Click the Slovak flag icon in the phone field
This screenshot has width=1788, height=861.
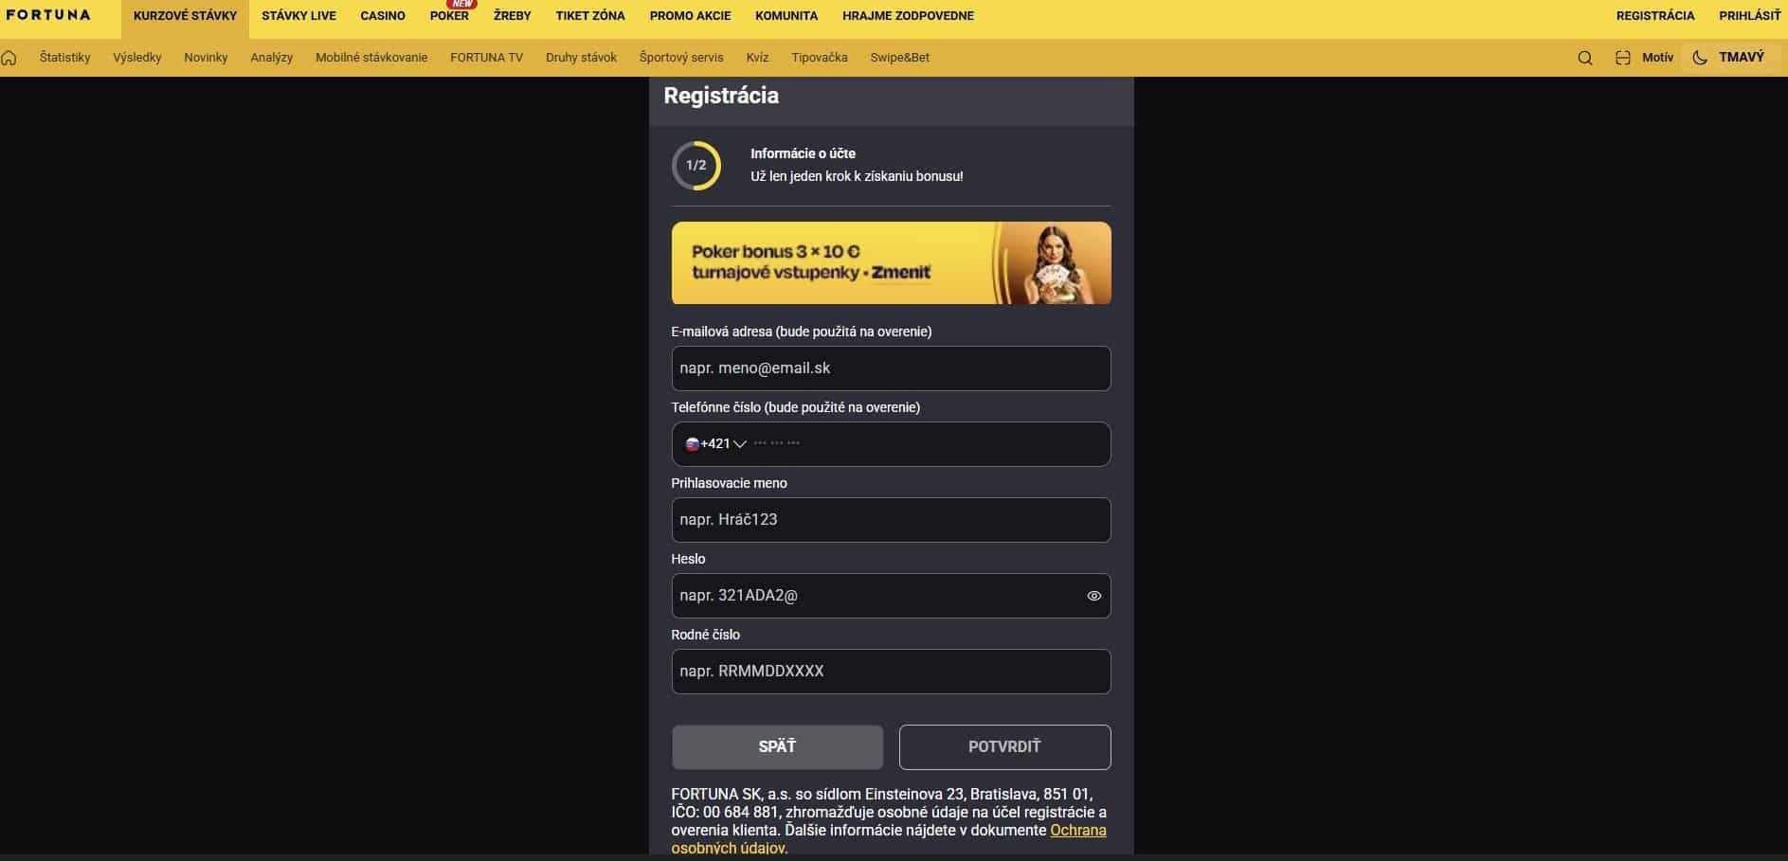[692, 444]
